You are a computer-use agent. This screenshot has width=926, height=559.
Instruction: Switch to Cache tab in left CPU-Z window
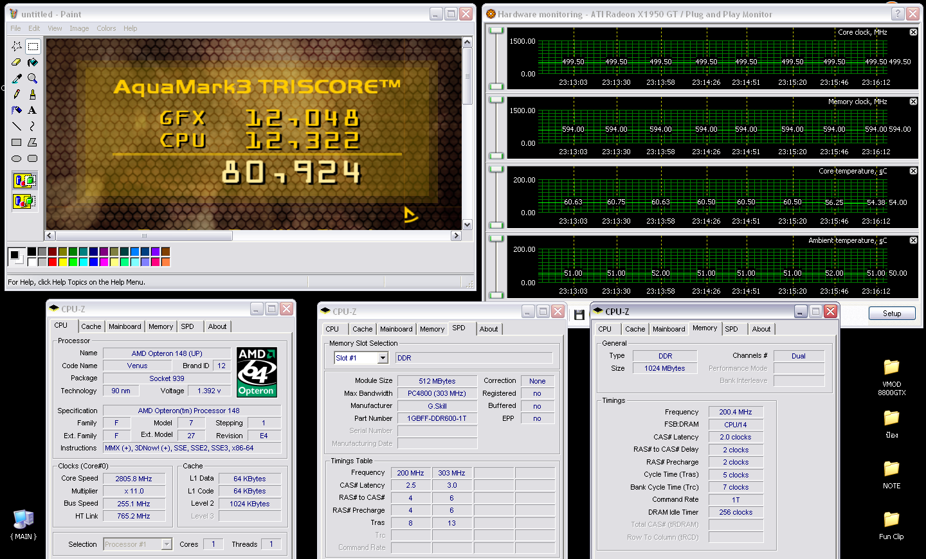pos(91,326)
